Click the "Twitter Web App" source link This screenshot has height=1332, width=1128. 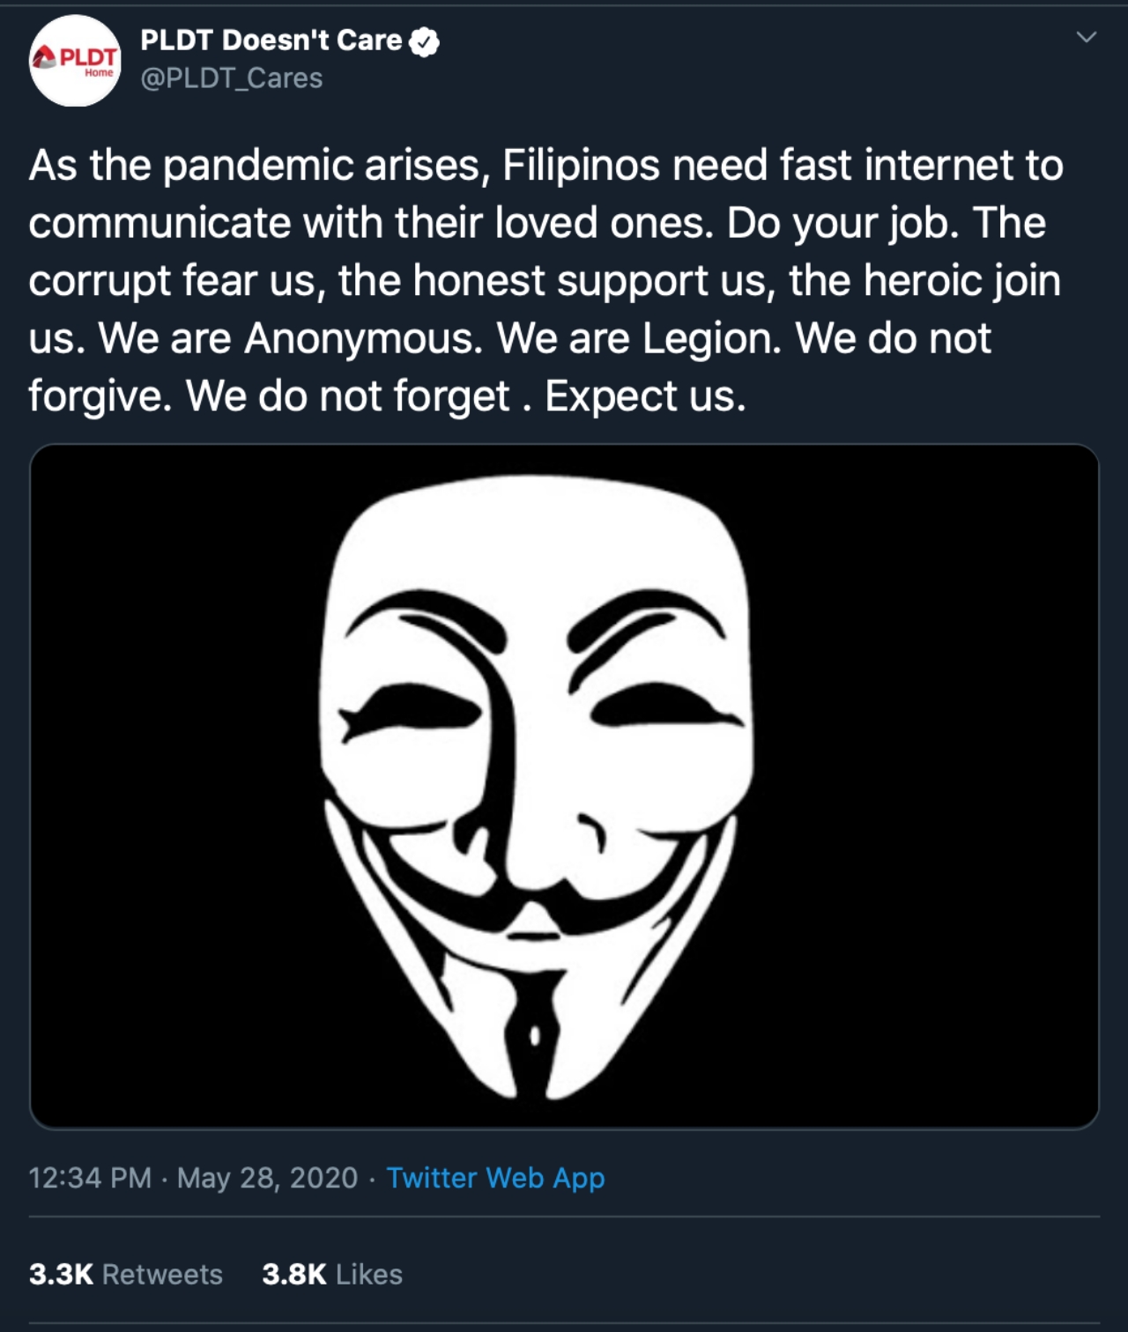pyautogui.click(x=495, y=1178)
